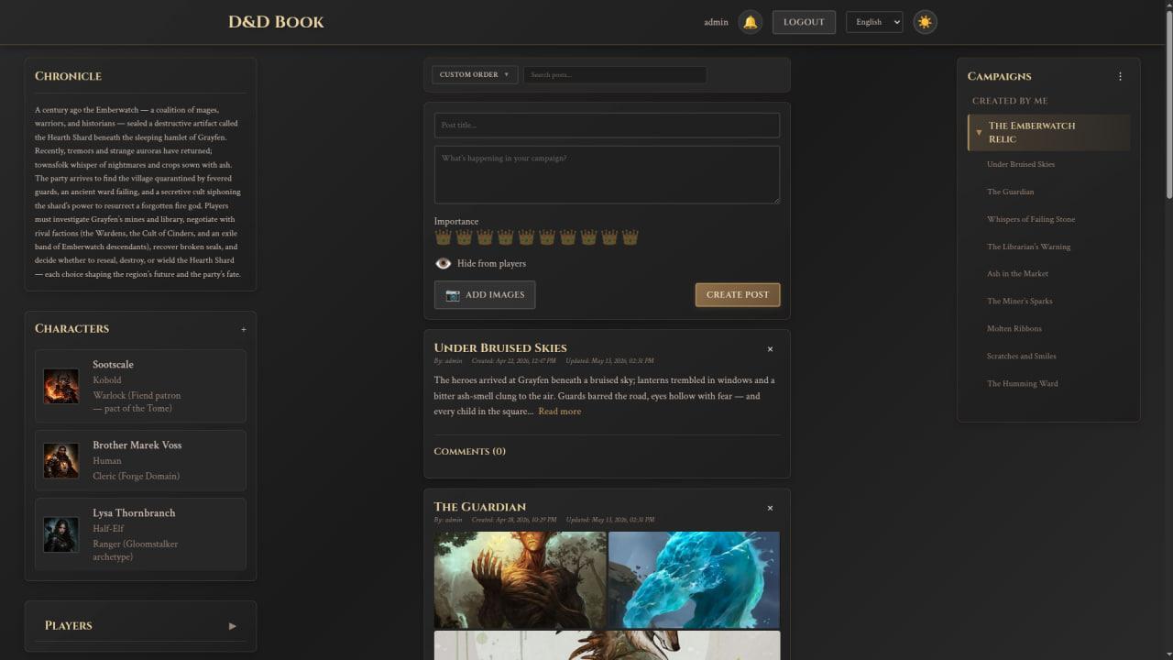Open the Campaigns three-dot menu
This screenshot has height=660, width=1173.
coord(1120,76)
